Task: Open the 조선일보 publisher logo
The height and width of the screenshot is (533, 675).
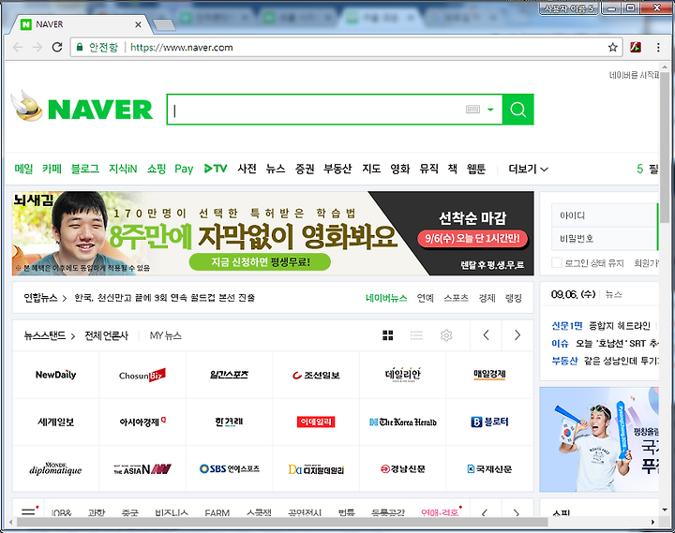Action: 316,375
